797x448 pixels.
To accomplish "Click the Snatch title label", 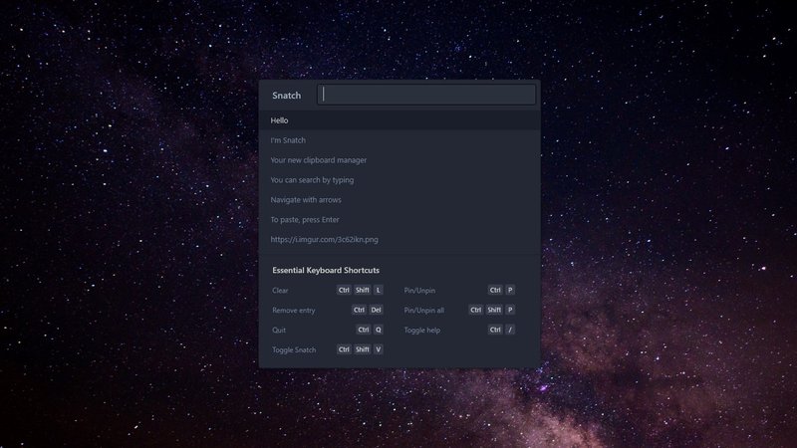I will (286, 96).
